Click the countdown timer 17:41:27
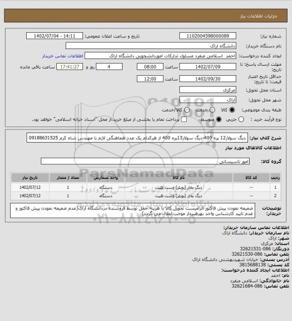 pos(70,67)
